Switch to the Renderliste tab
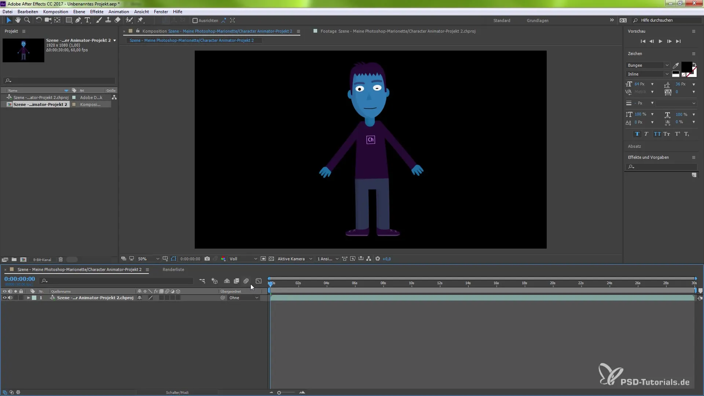The height and width of the screenshot is (396, 704). coord(173,269)
